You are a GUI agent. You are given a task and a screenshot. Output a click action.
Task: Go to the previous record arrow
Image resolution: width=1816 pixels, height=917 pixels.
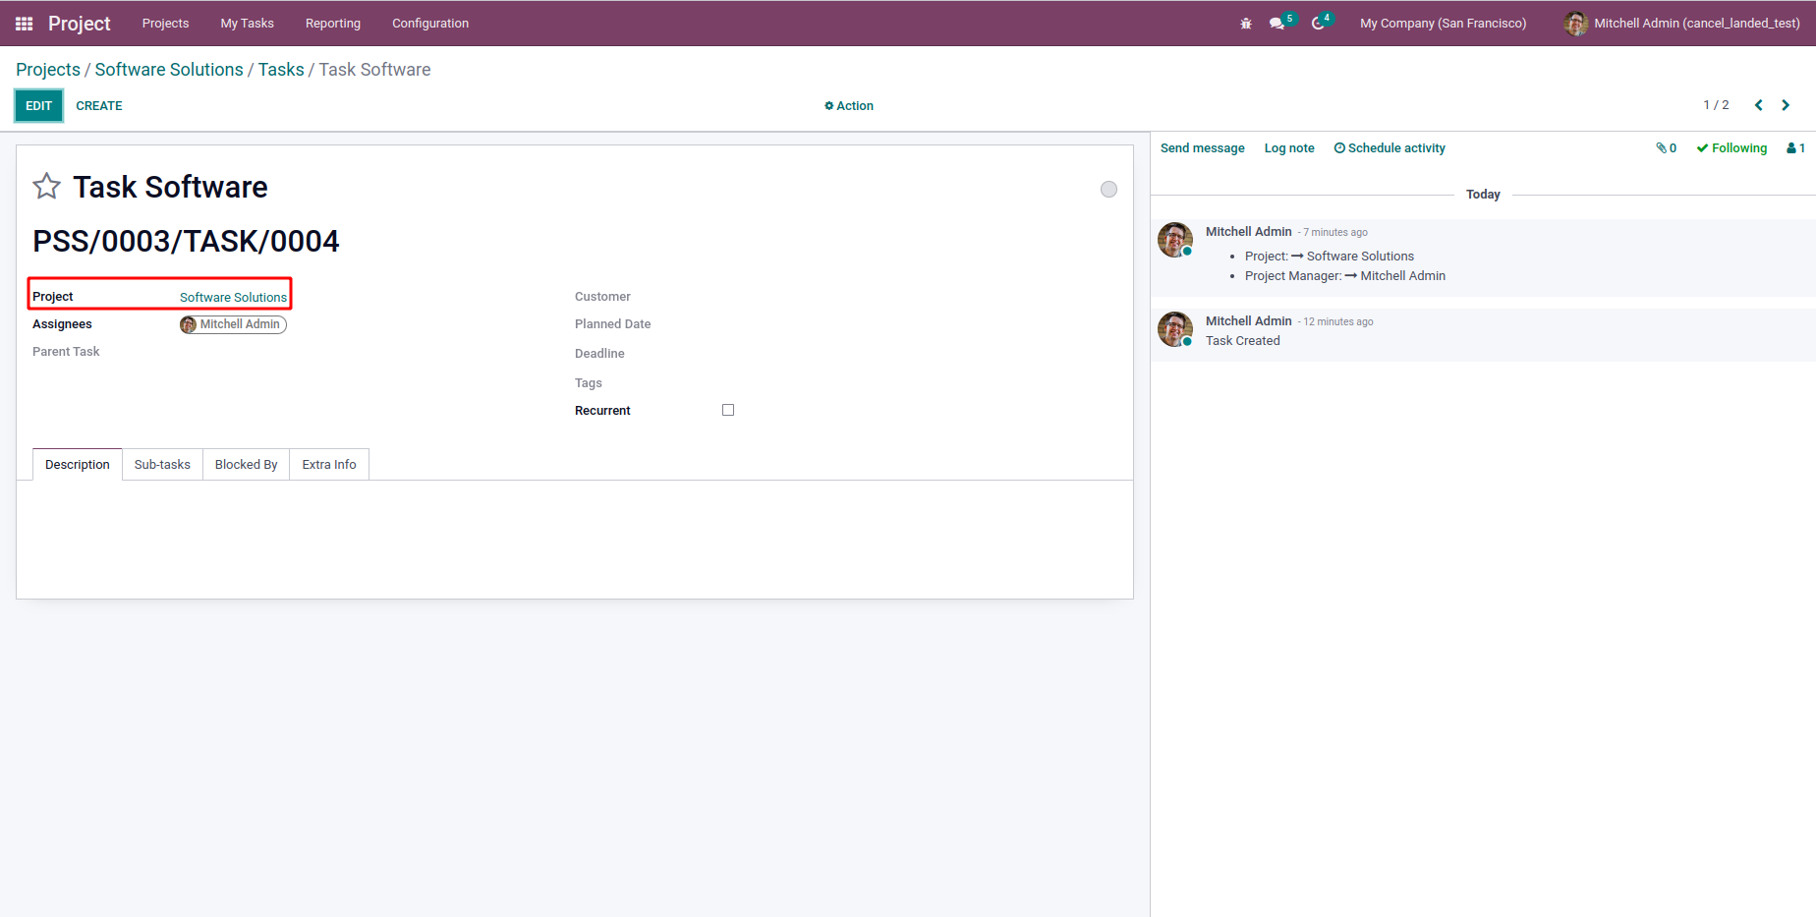pos(1759,105)
